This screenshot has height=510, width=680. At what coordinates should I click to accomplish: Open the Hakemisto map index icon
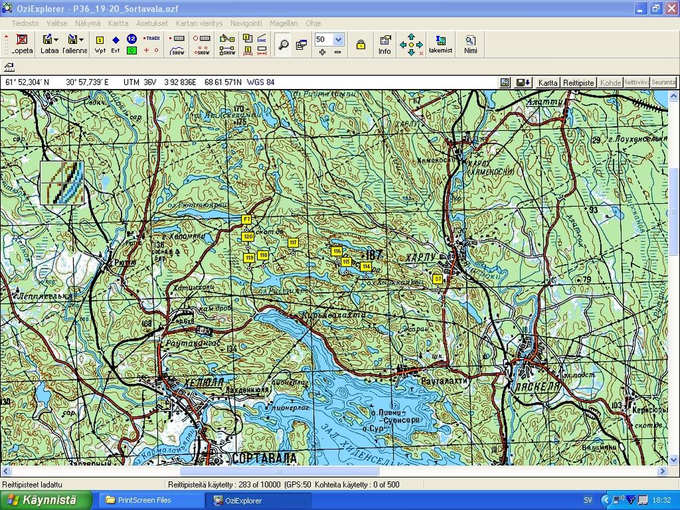coord(440,44)
